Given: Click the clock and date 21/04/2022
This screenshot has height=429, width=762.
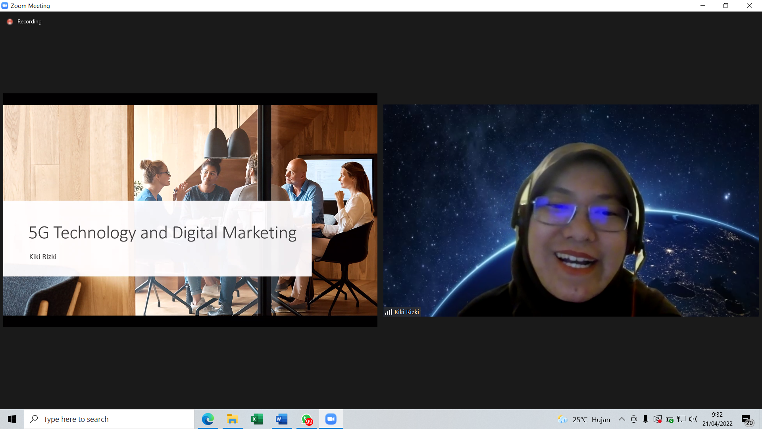Looking at the screenshot, I should [717, 419].
